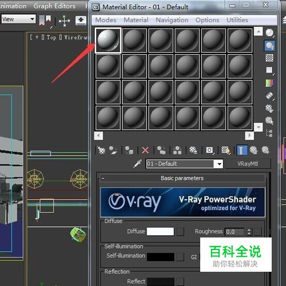Screen dimensions: 286x286
Task: Click Video Color Check icon
Action: [x=269, y=83]
